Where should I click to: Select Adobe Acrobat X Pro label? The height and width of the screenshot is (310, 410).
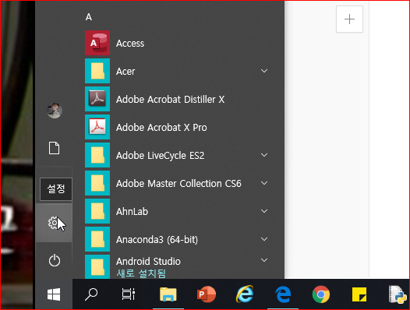click(x=161, y=127)
